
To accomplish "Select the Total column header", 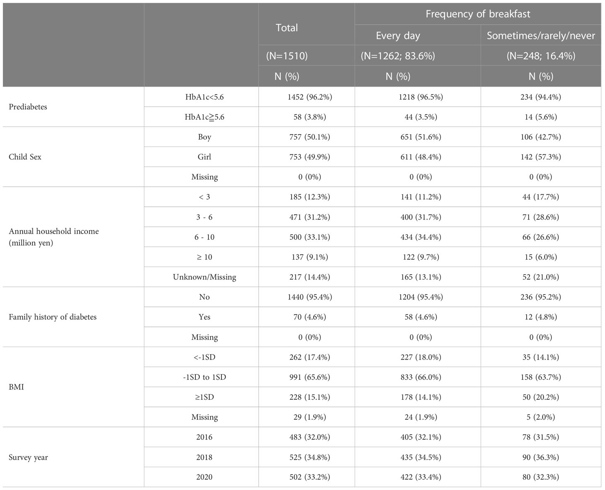I will tap(287, 28).
